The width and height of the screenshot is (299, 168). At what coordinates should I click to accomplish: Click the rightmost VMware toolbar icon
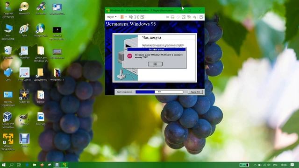(x=201, y=17)
